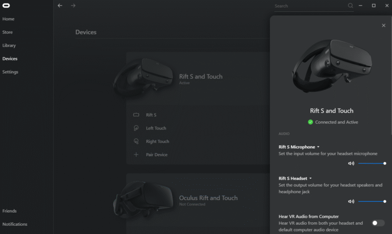The width and height of the screenshot is (392, 234).
Task: Click the green Connected and Active checkmark
Action: point(310,122)
